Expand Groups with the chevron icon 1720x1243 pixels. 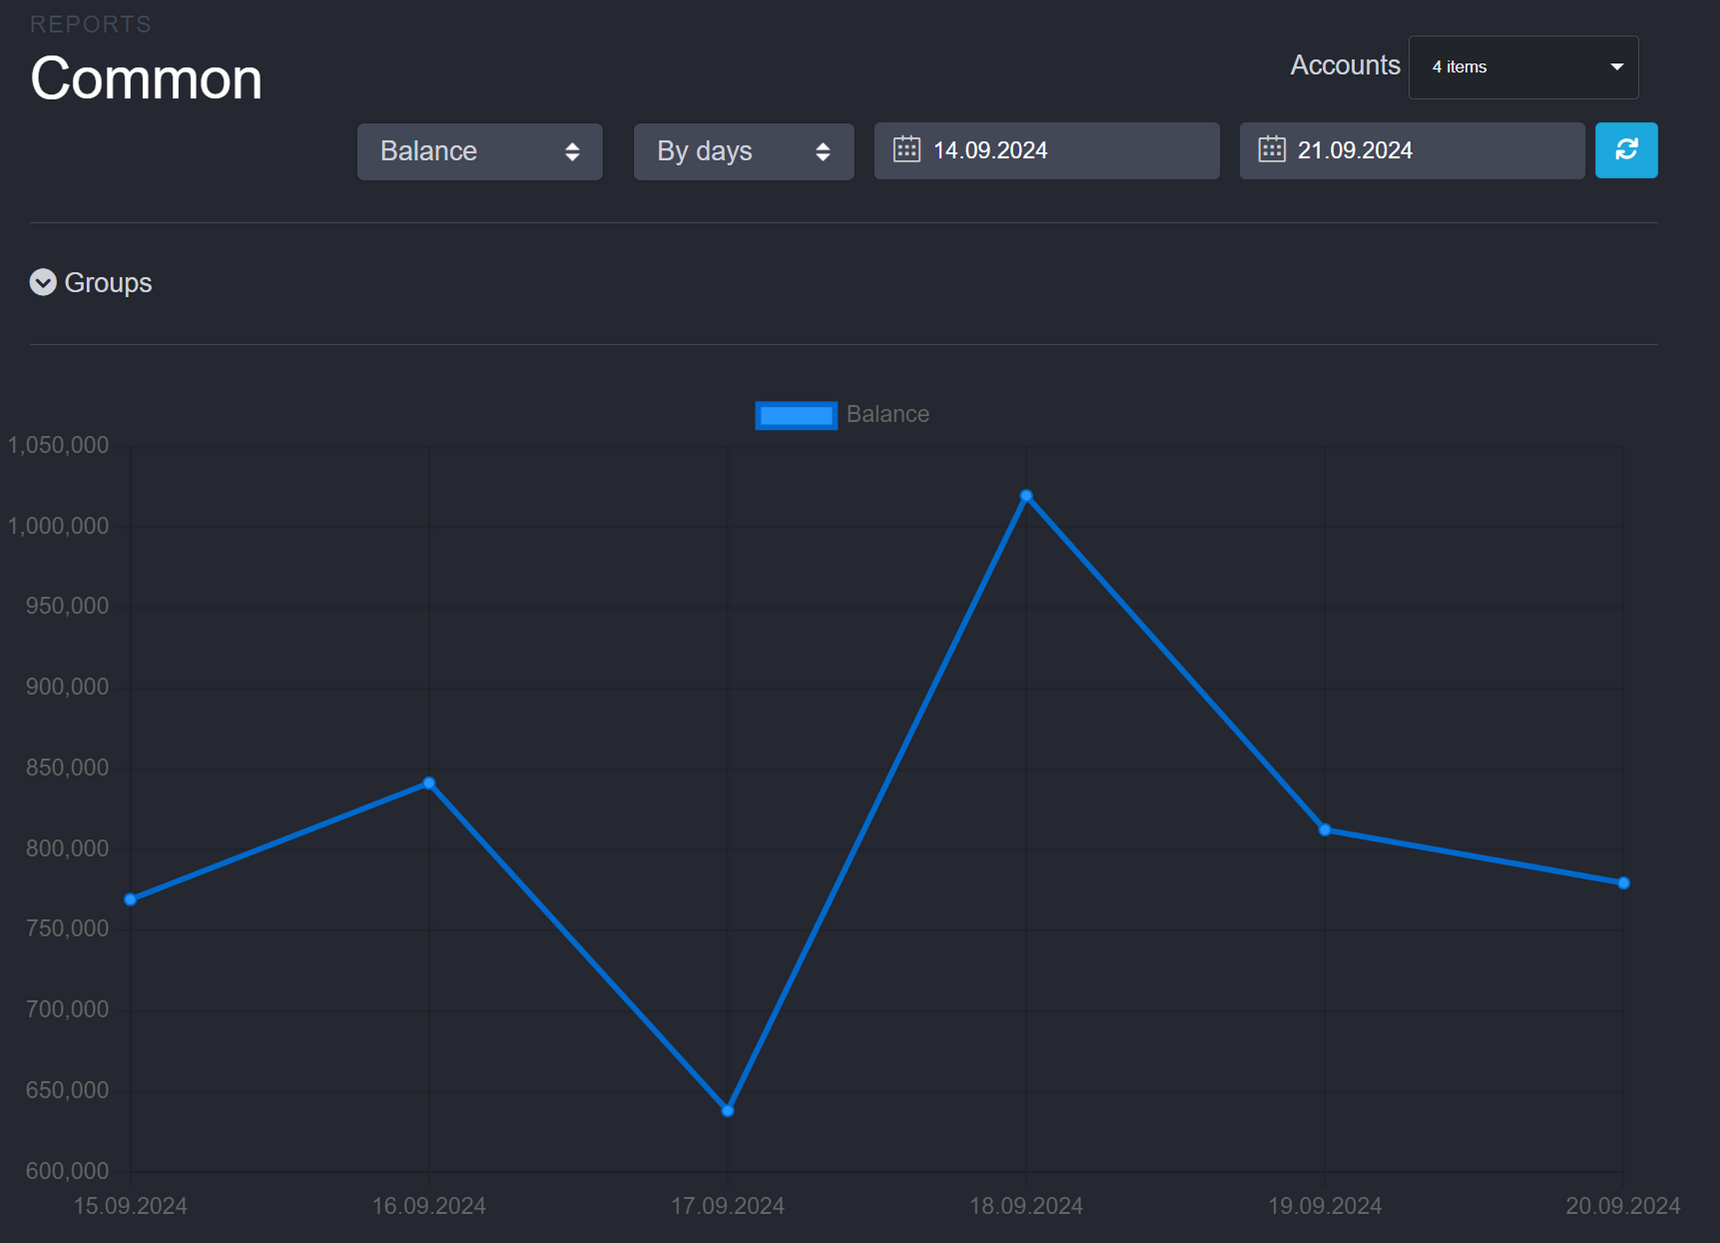(43, 282)
